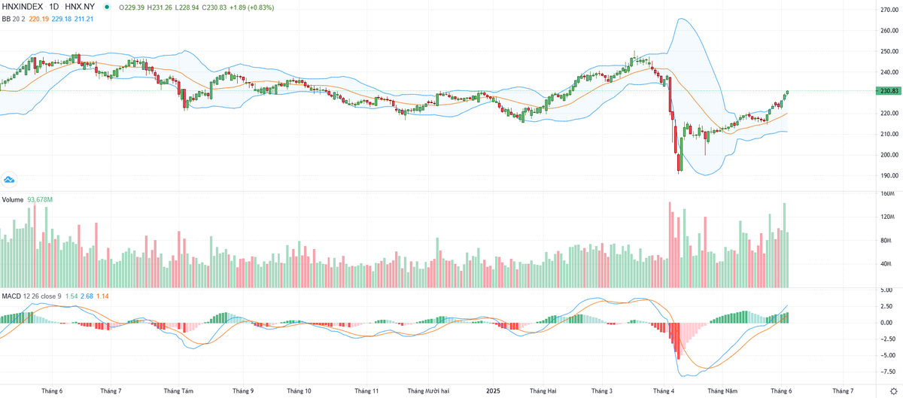Screen dimensions: 903x398
Task: Click the Volume value 93.678M
Action: [x=40, y=199]
